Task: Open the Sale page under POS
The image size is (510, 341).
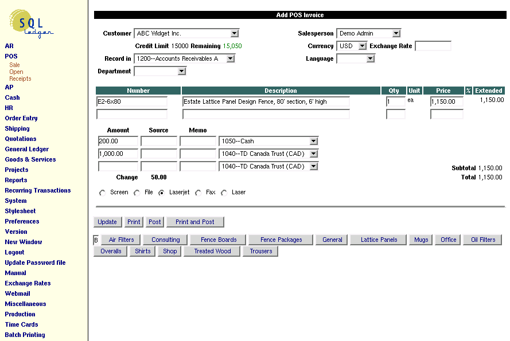Action: (x=14, y=65)
